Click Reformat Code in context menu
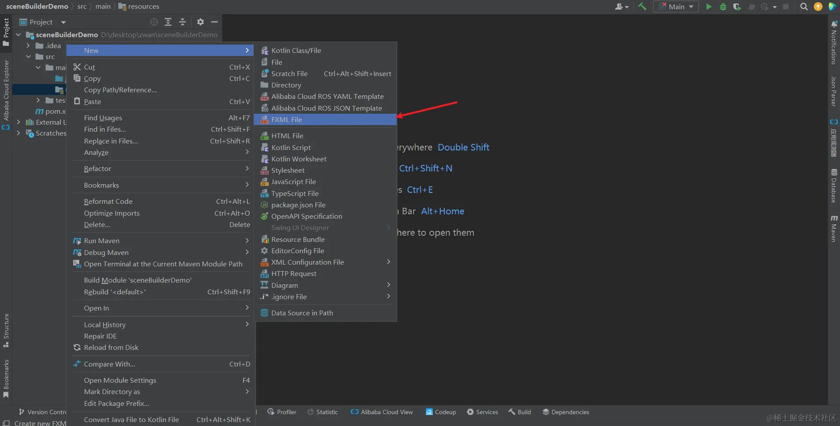Screen dimensions: 840x426 click(161, 201)
